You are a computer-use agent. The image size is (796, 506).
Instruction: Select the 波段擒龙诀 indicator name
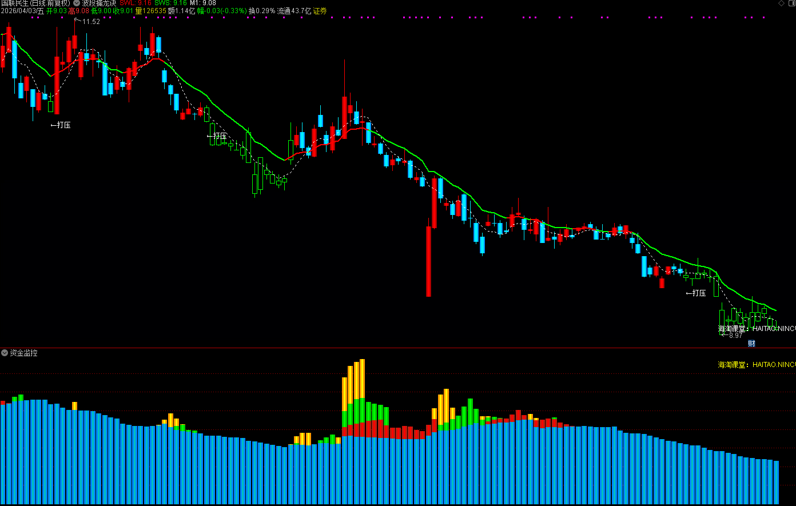pyautogui.click(x=99, y=3)
